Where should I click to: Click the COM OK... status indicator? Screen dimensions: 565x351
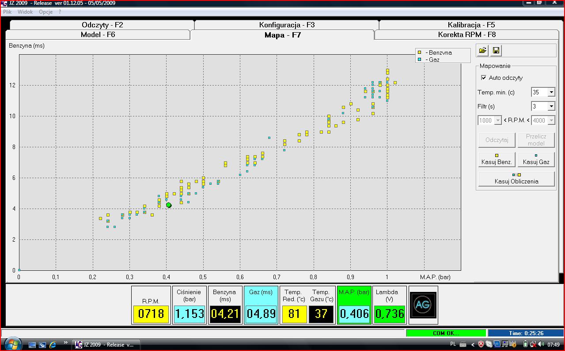tap(446, 333)
